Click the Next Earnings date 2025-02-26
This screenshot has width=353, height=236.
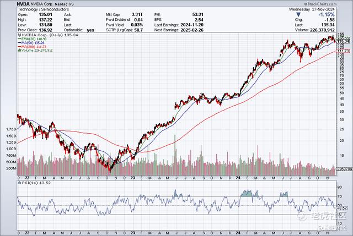click(191, 30)
